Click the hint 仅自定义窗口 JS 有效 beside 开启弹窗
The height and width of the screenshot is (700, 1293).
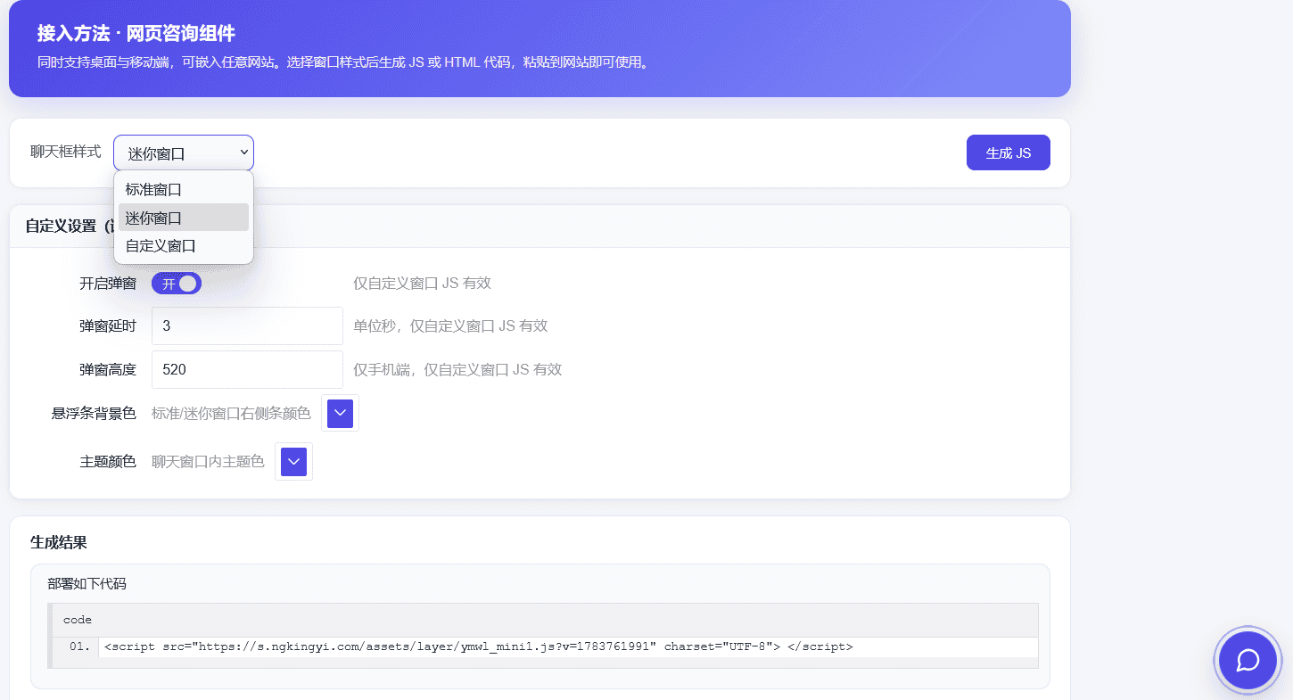[422, 284]
